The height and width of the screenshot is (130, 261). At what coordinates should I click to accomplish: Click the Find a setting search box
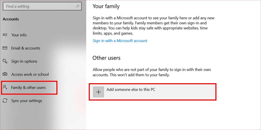pos(42,7)
